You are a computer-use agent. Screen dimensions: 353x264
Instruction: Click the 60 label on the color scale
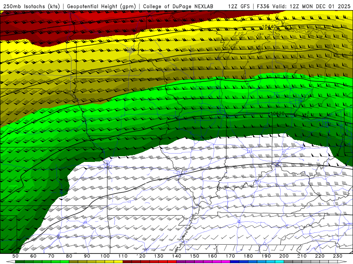point(33,256)
